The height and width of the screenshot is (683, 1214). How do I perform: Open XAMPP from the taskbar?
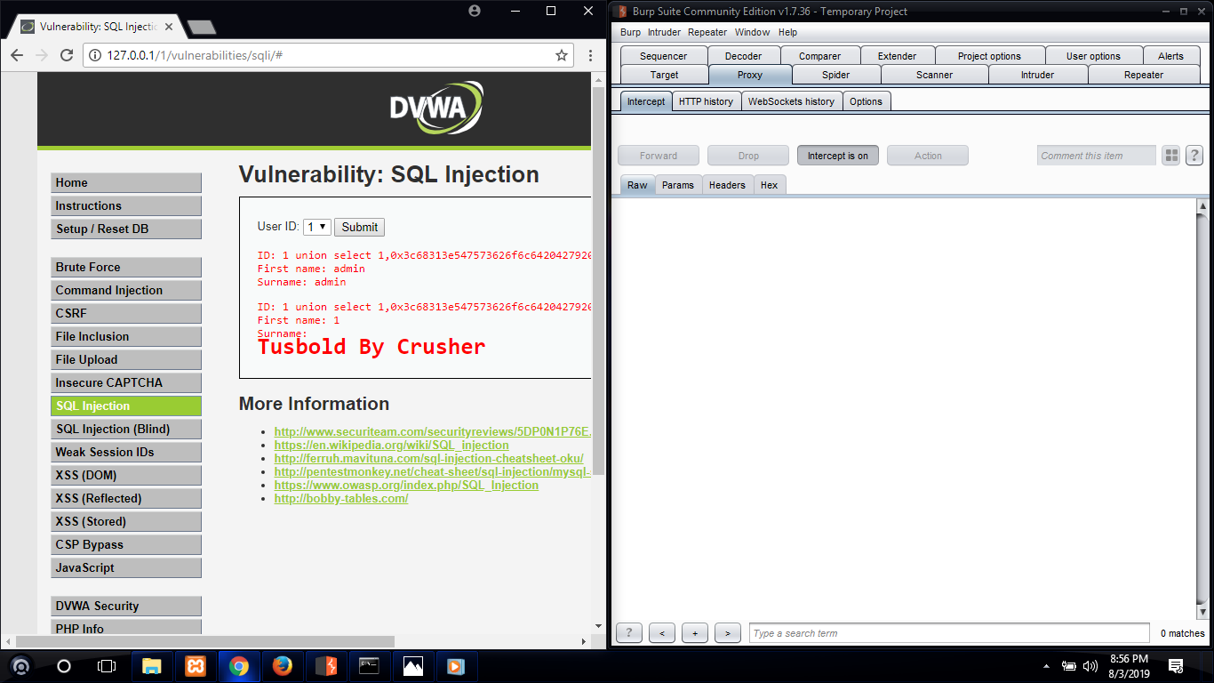coord(196,665)
